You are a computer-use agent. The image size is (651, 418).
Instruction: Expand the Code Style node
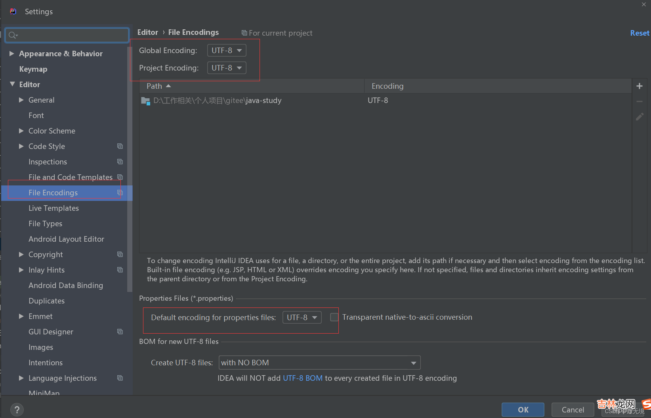click(x=21, y=146)
